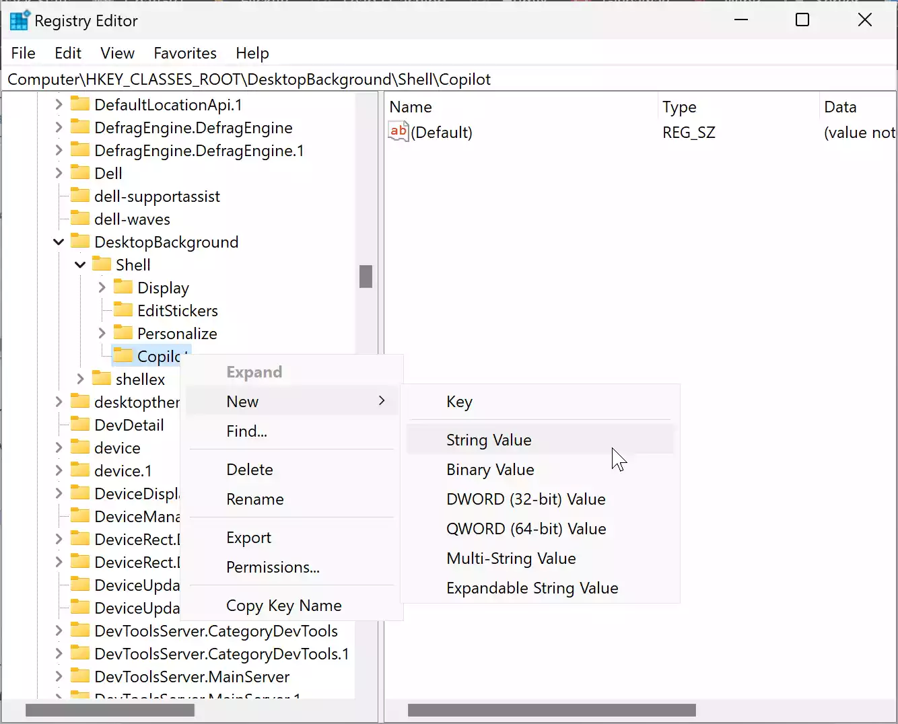Choose Permissions... from the context menu
898x724 pixels.
pos(291,567)
